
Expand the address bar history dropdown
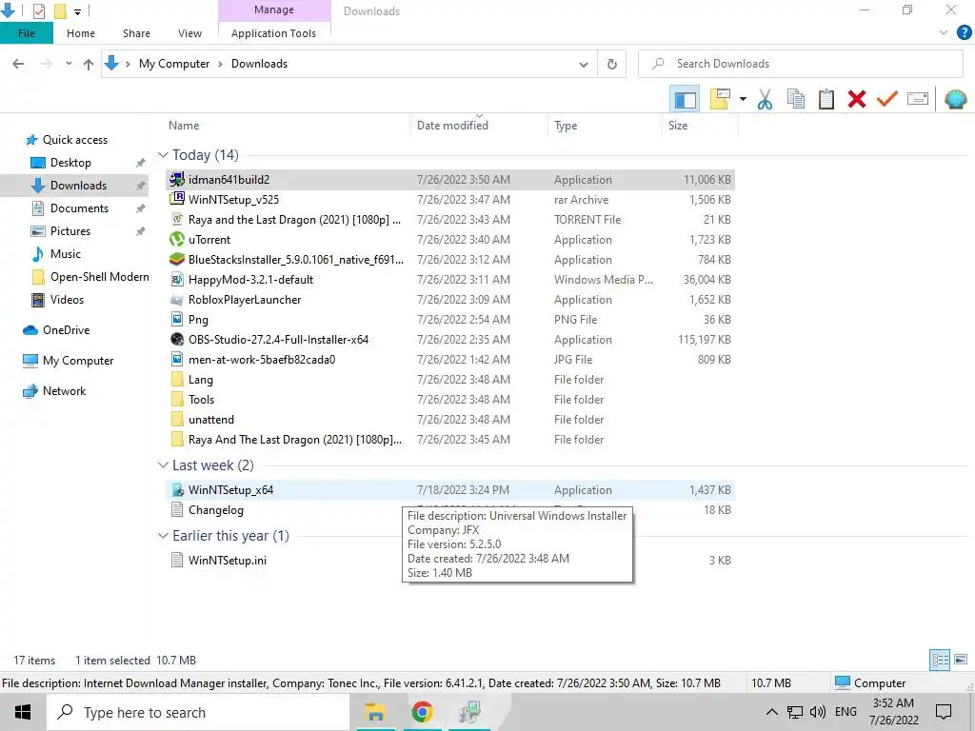coord(584,64)
